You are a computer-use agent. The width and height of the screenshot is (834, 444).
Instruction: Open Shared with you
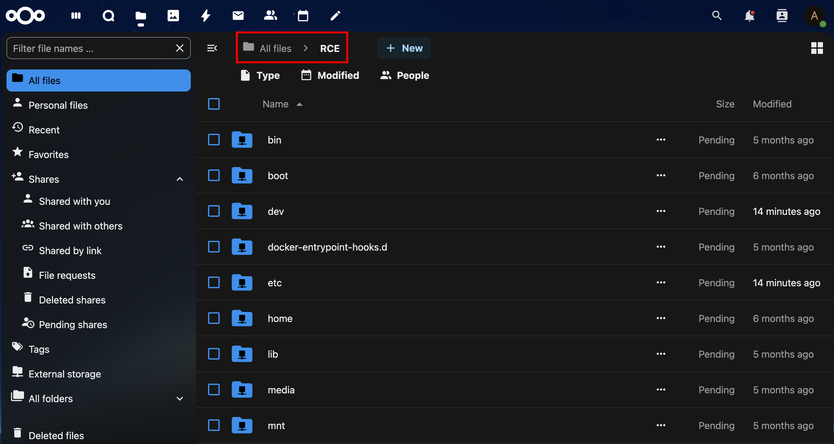pos(104,201)
